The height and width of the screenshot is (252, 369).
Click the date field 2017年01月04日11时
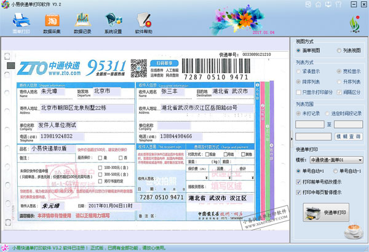114,206
